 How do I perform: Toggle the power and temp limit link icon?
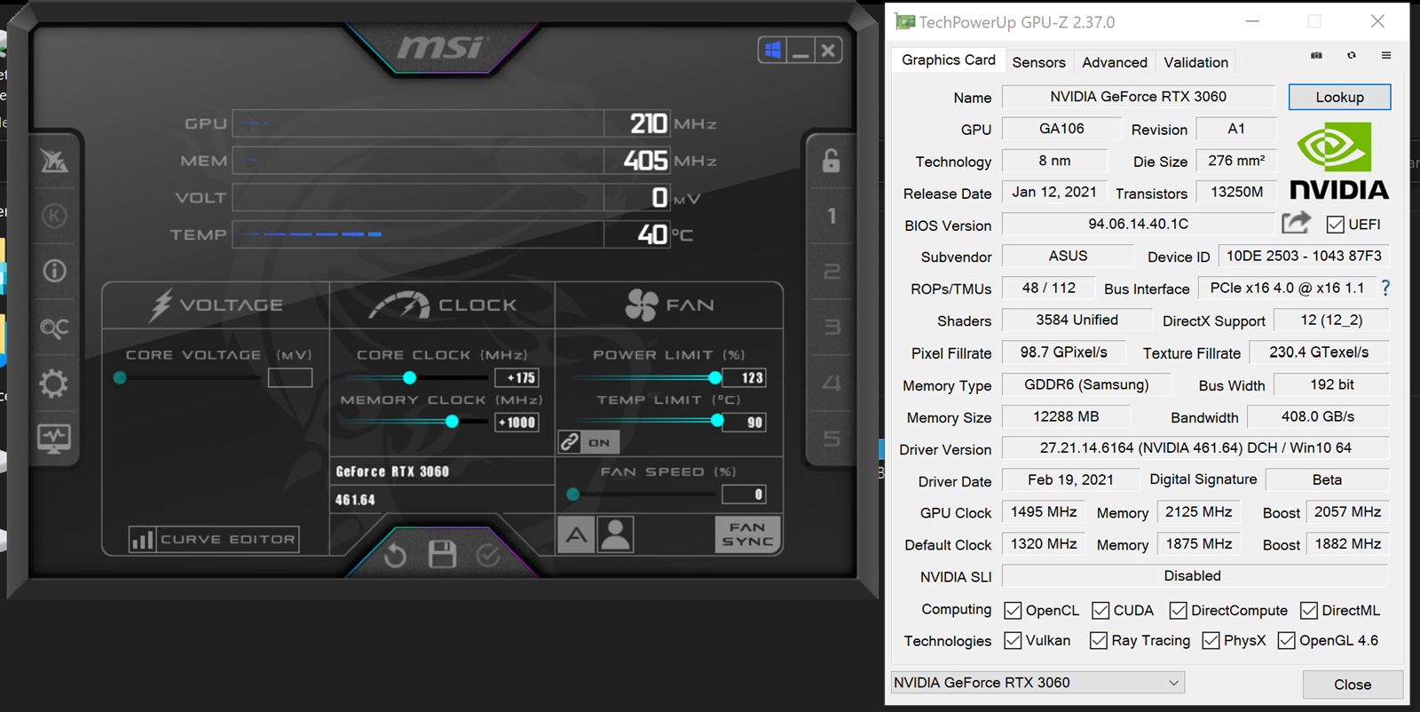pyautogui.click(x=570, y=441)
